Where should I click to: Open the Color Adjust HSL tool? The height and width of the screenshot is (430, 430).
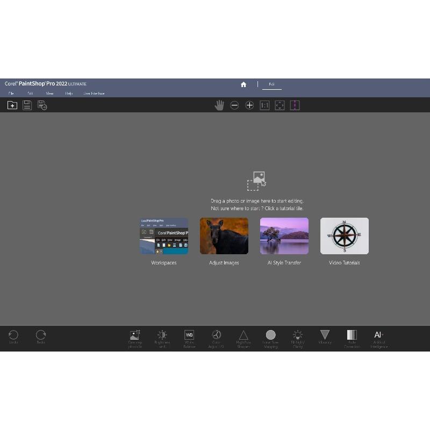[216, 339]
